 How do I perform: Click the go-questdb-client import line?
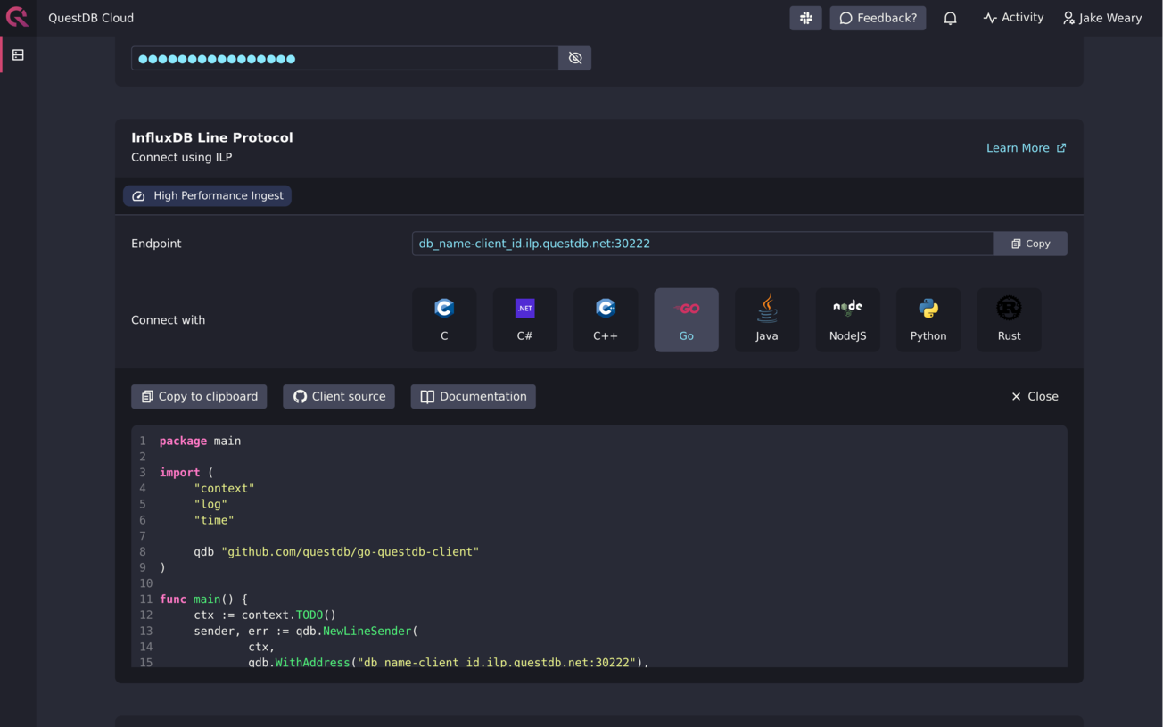336,551
